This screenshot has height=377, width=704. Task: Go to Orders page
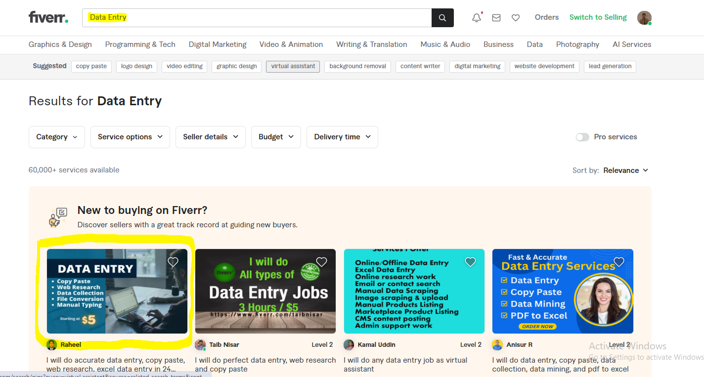[x=547, y=17]
